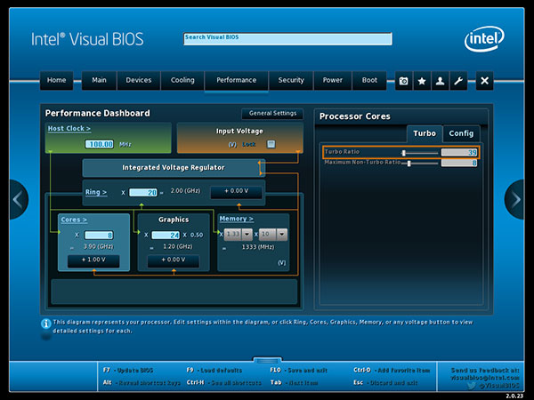Click the Turbo Ratio slider handle

click(403, 153)
